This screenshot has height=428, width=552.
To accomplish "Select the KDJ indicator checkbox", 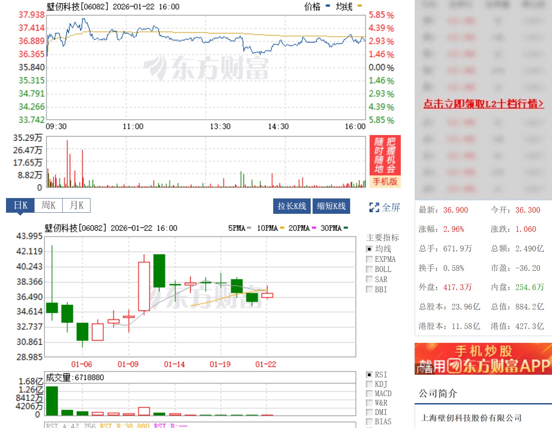I will (x=369, y=384).
